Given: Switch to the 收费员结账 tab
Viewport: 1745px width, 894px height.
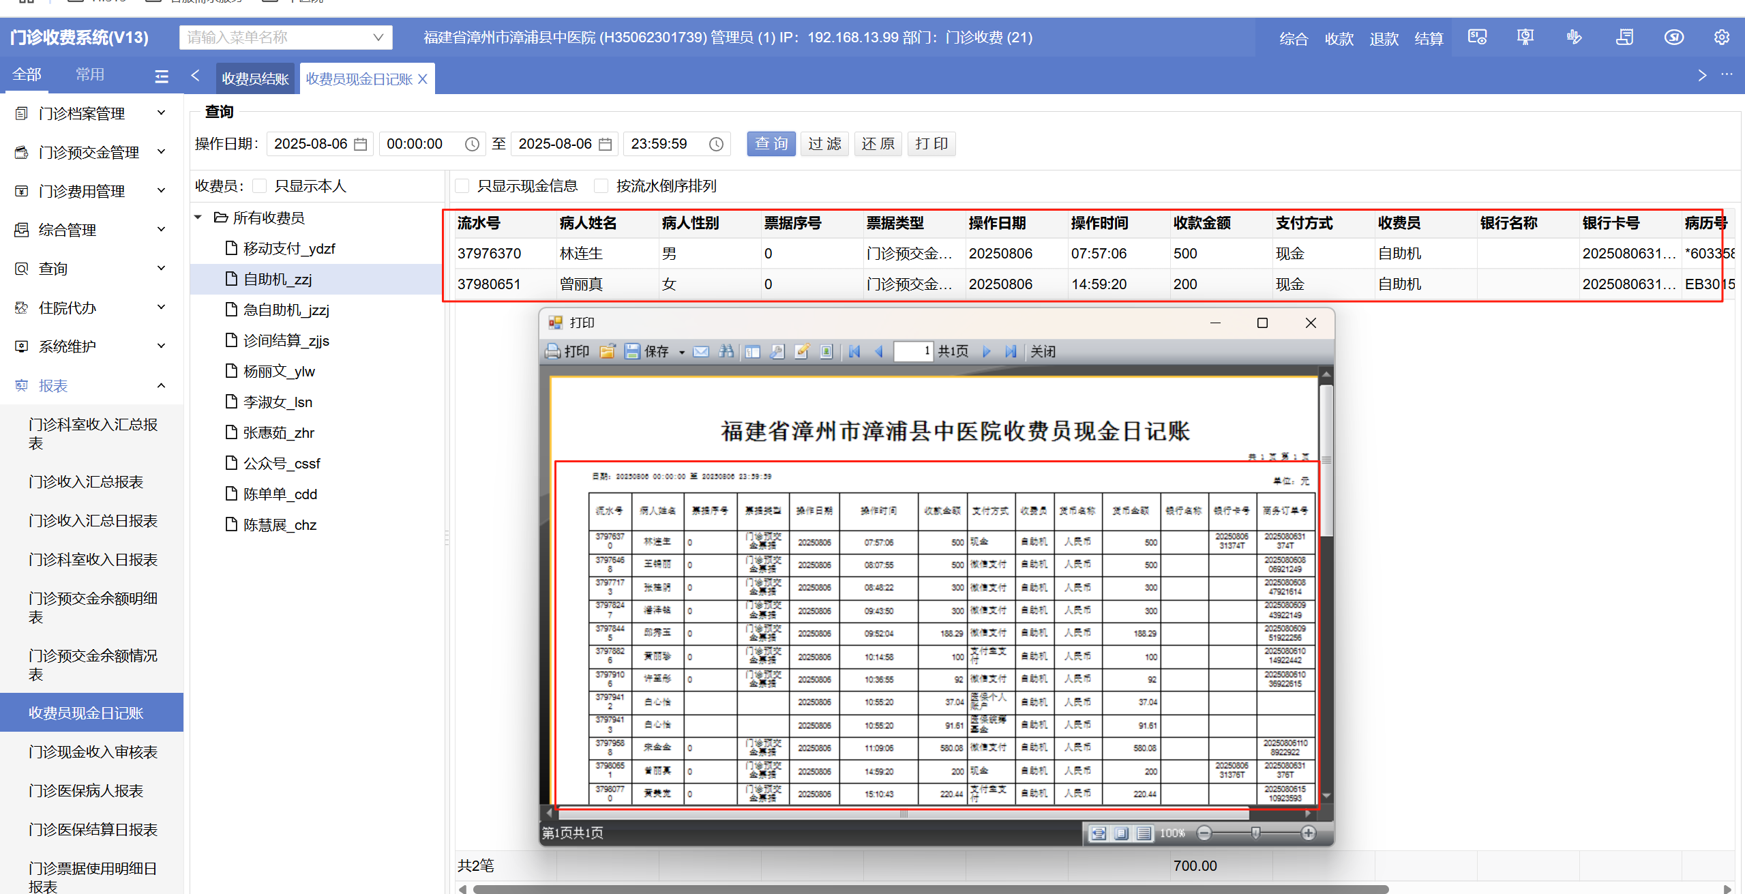Looking at the screenshot, I should pyautogui.click(x=255, y=79).
